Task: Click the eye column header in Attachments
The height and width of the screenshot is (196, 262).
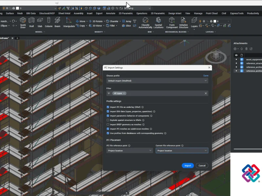Action: click(236, 55)
